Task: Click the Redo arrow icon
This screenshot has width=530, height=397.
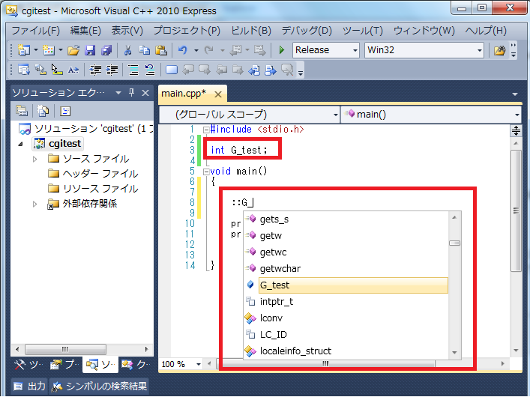Action: pyautogui.click(x=209, y=50)
